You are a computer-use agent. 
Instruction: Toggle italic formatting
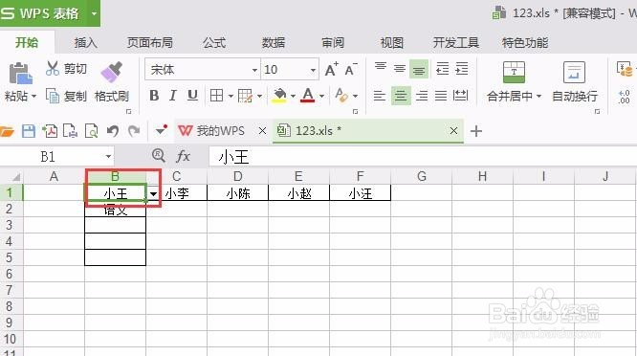[173, 96]
